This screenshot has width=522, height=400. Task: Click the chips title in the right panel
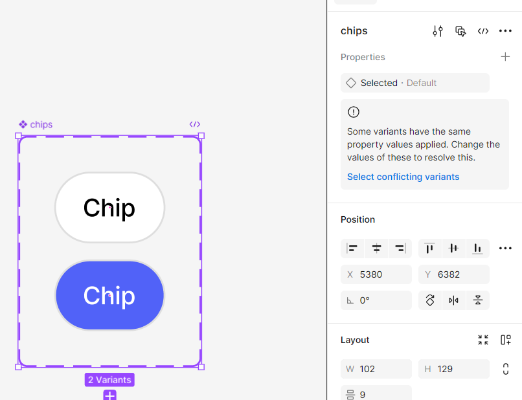coord(354,31)
